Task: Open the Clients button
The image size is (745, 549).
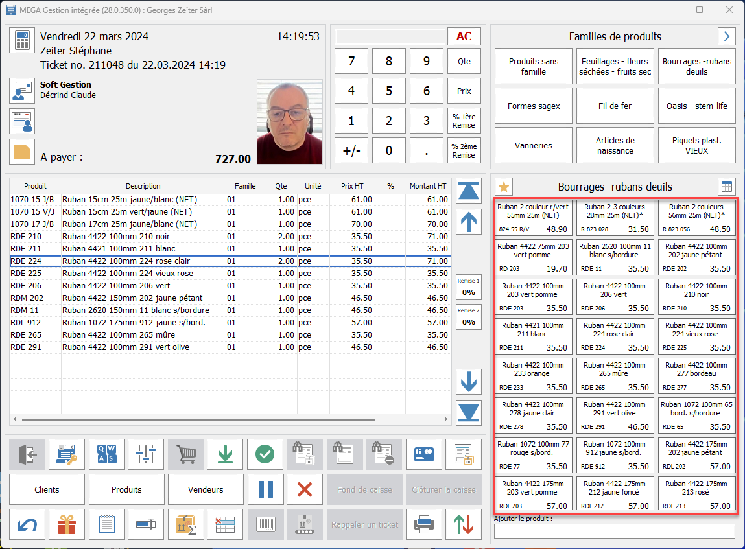Action: [x=47, y=489]
